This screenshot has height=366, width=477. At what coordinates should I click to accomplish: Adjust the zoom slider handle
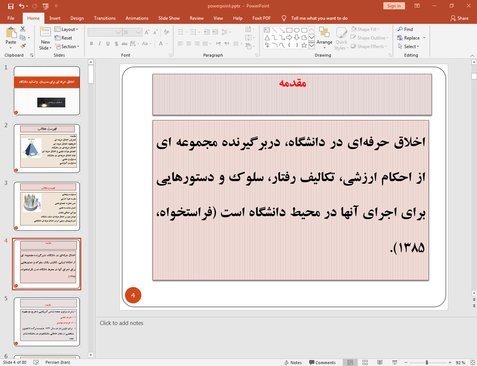click(427, 363)
